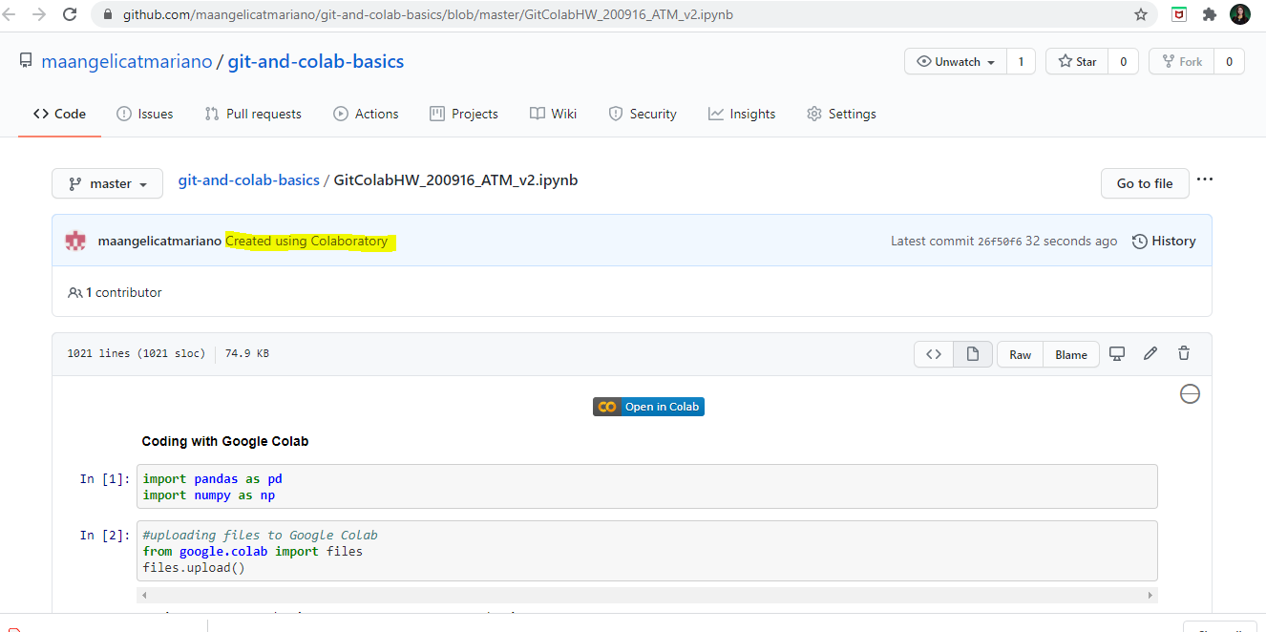Star the repository

pyautogui.click(x=1076, y=60)
